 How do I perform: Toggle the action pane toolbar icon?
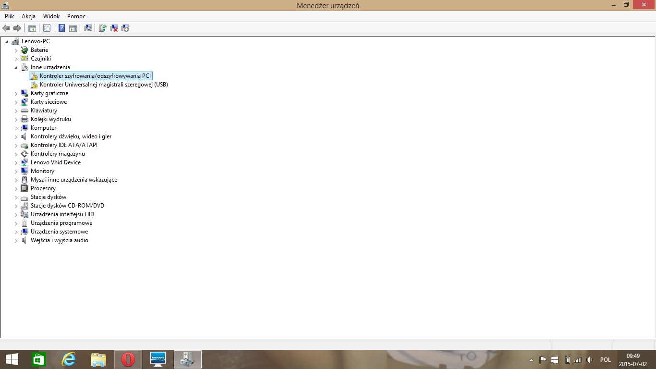click(73, 28)
